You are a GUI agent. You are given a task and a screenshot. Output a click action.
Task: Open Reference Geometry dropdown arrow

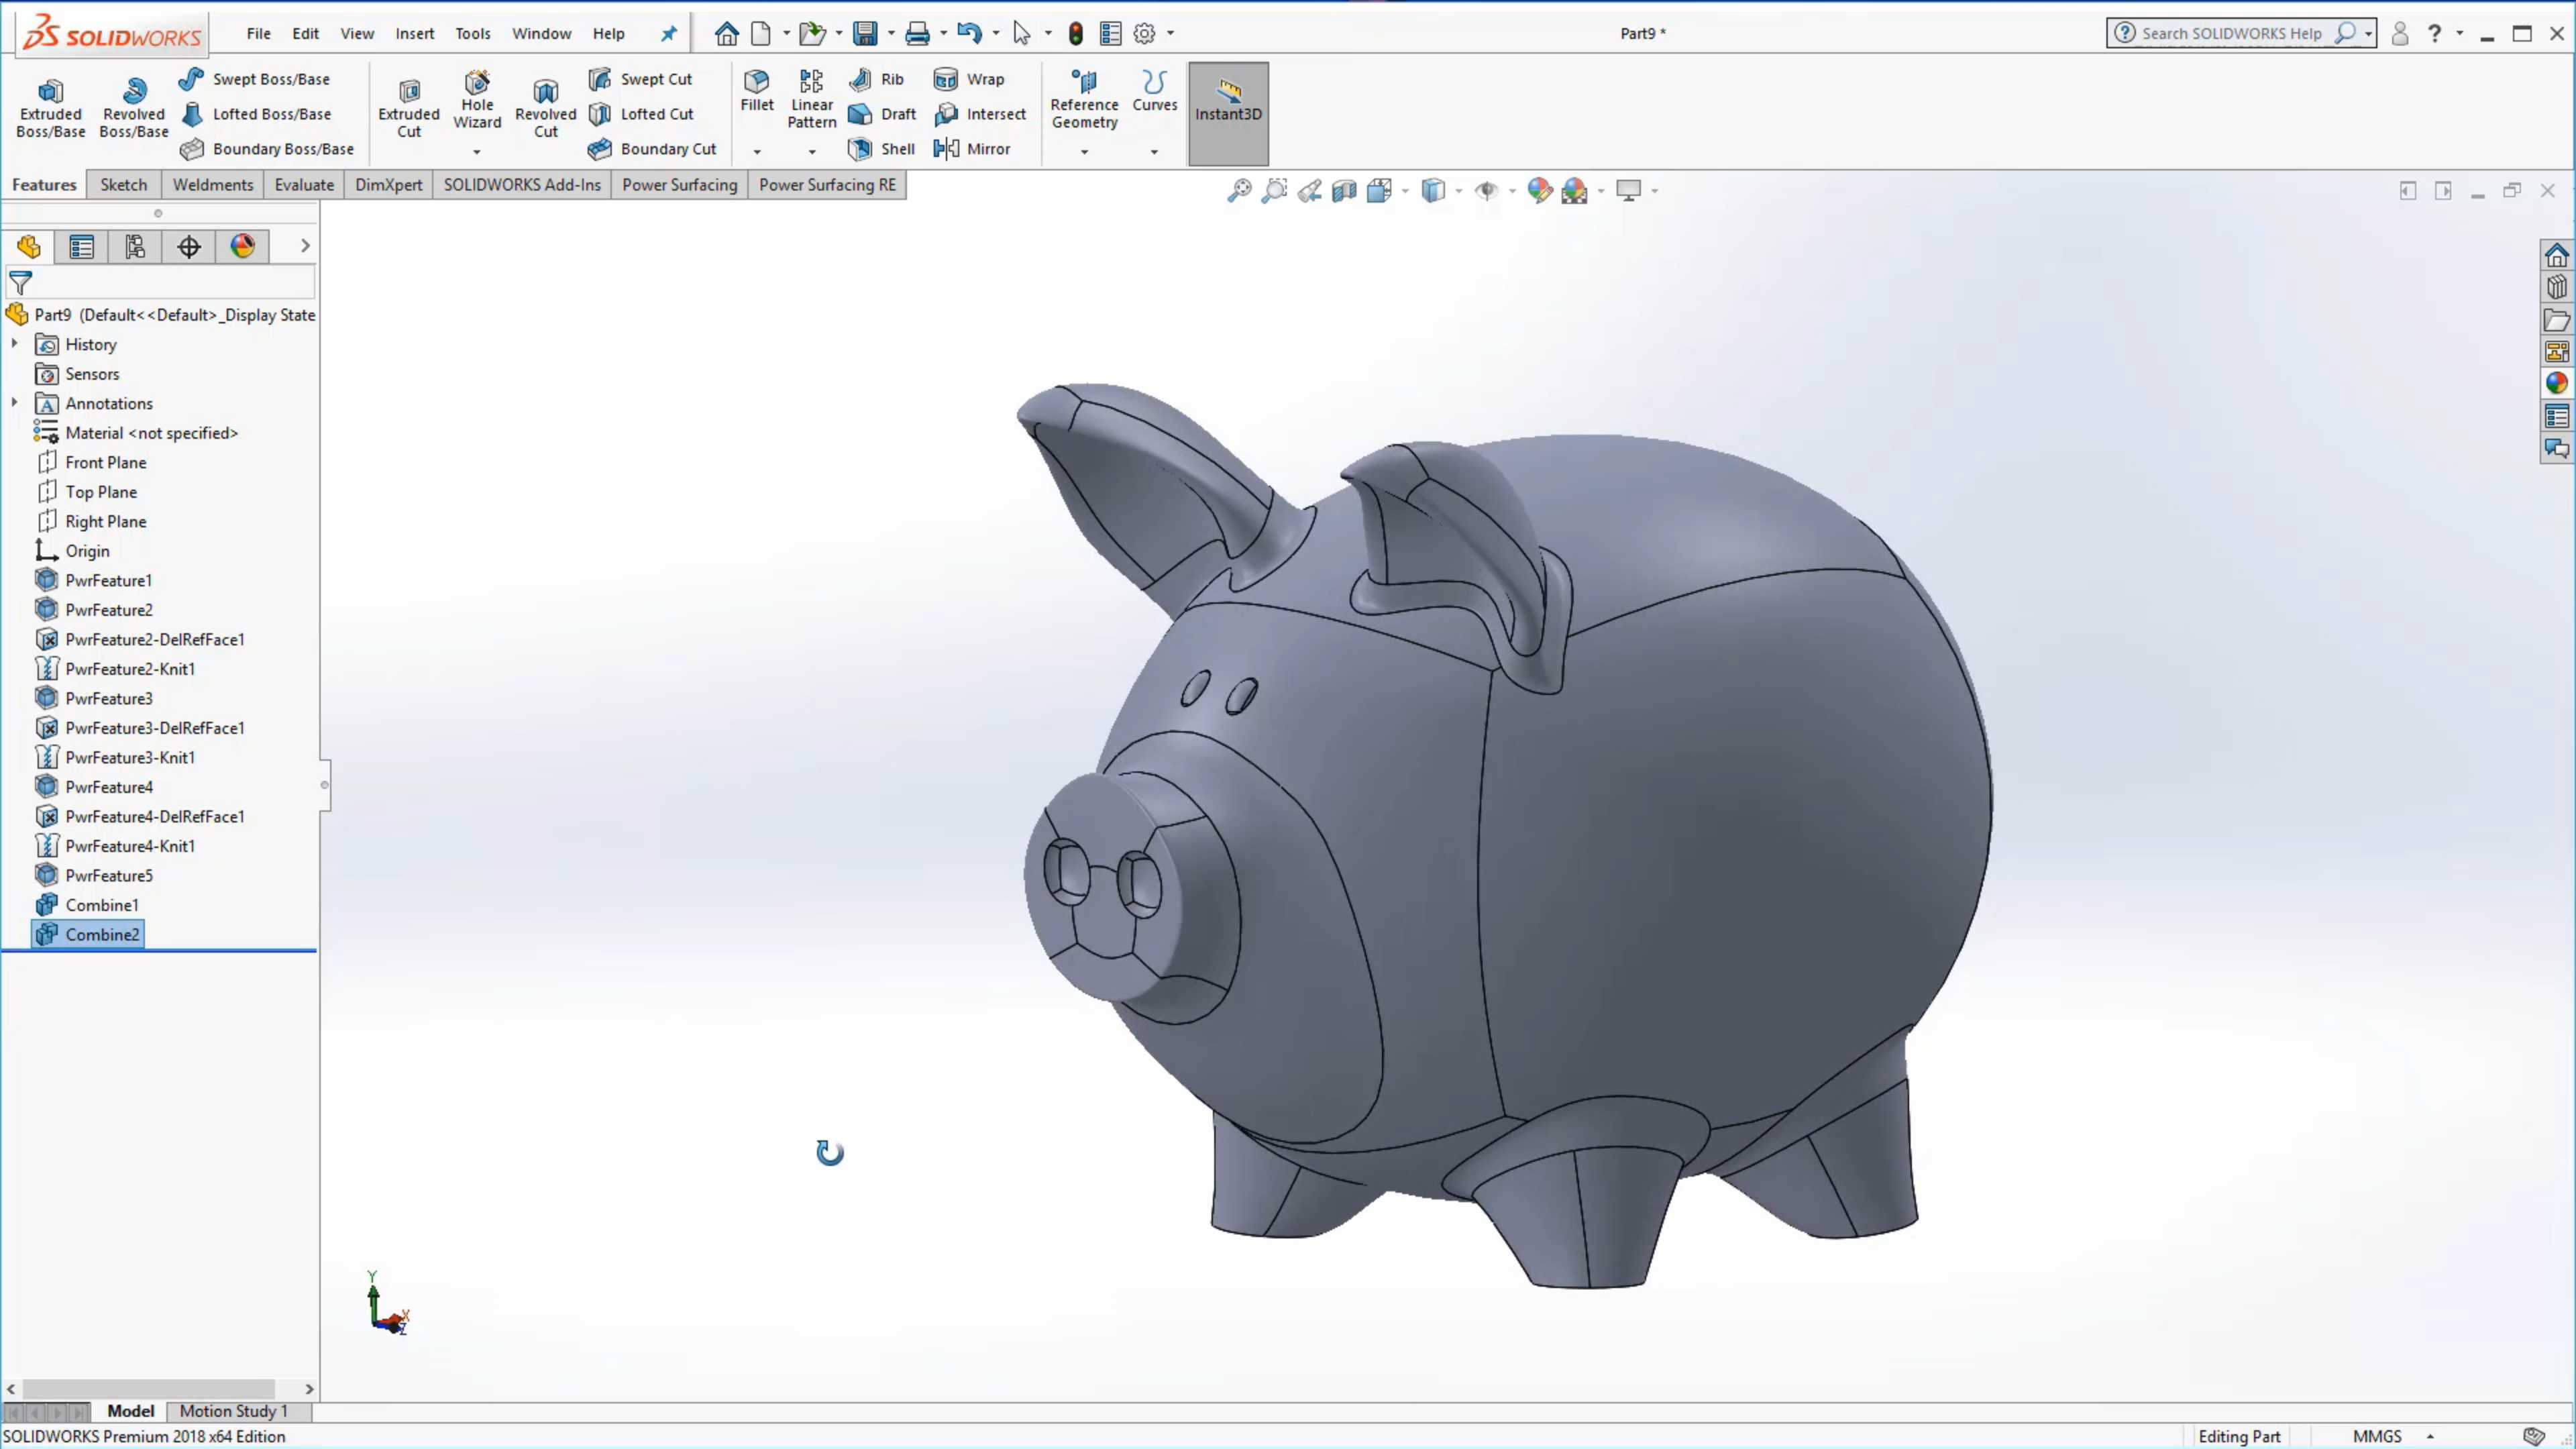1084,151
